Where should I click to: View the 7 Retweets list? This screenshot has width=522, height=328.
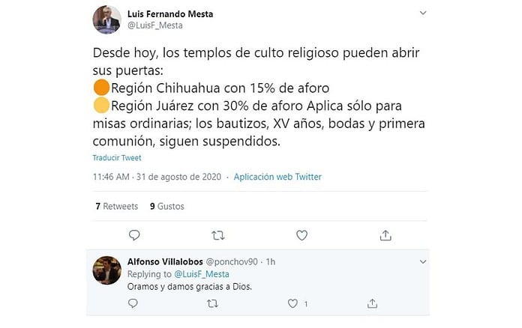pyautogui.click(x=117, y=206)
